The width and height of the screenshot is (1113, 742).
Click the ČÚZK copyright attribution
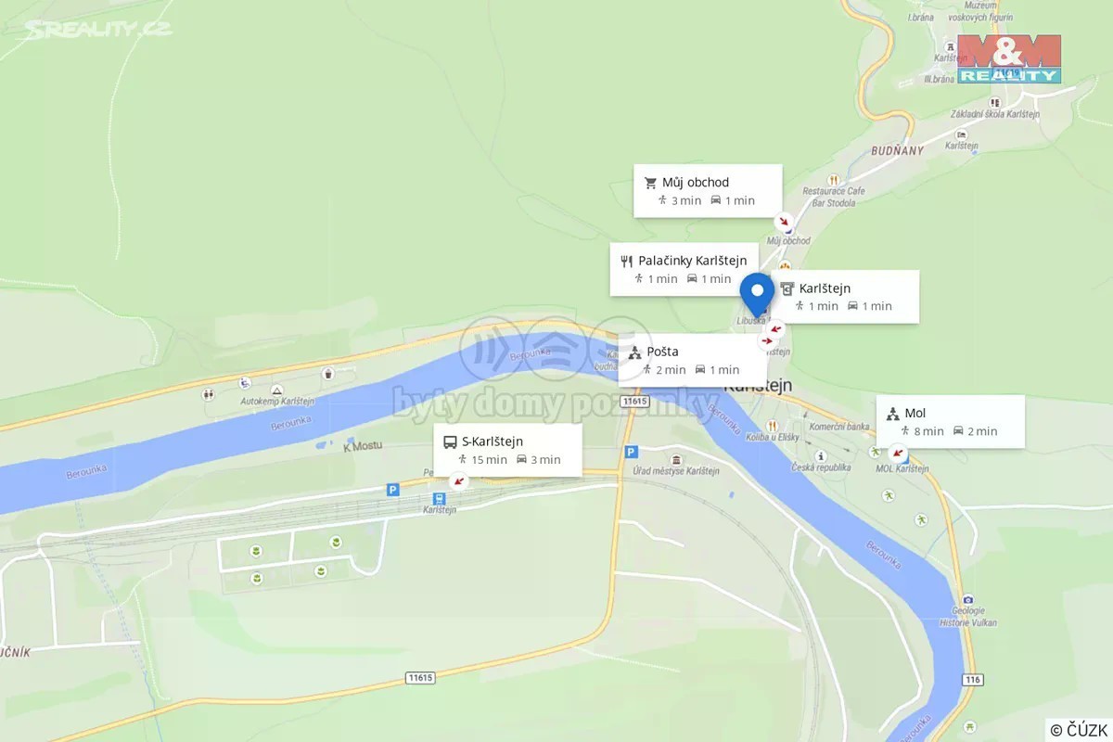coord(1079,729)
